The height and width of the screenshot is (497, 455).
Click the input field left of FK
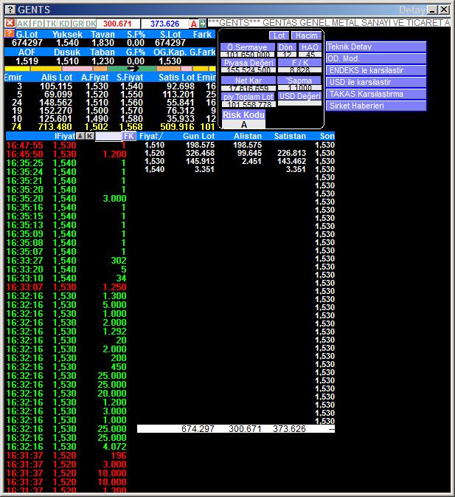pos(108,137)
